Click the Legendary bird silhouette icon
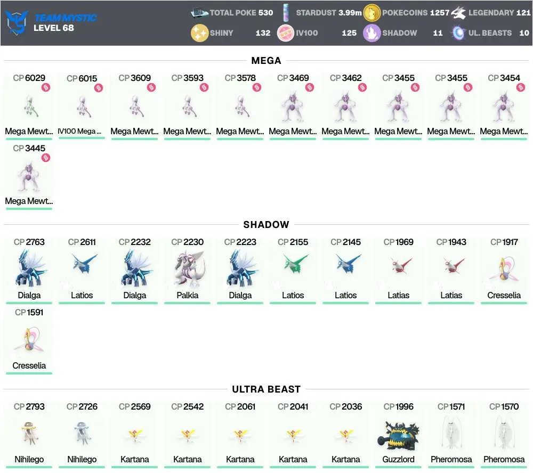This screenshot has height=473, width=533. 458,13
